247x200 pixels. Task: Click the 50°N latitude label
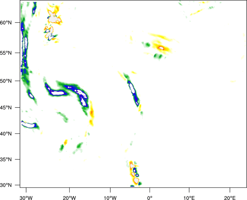6,81
